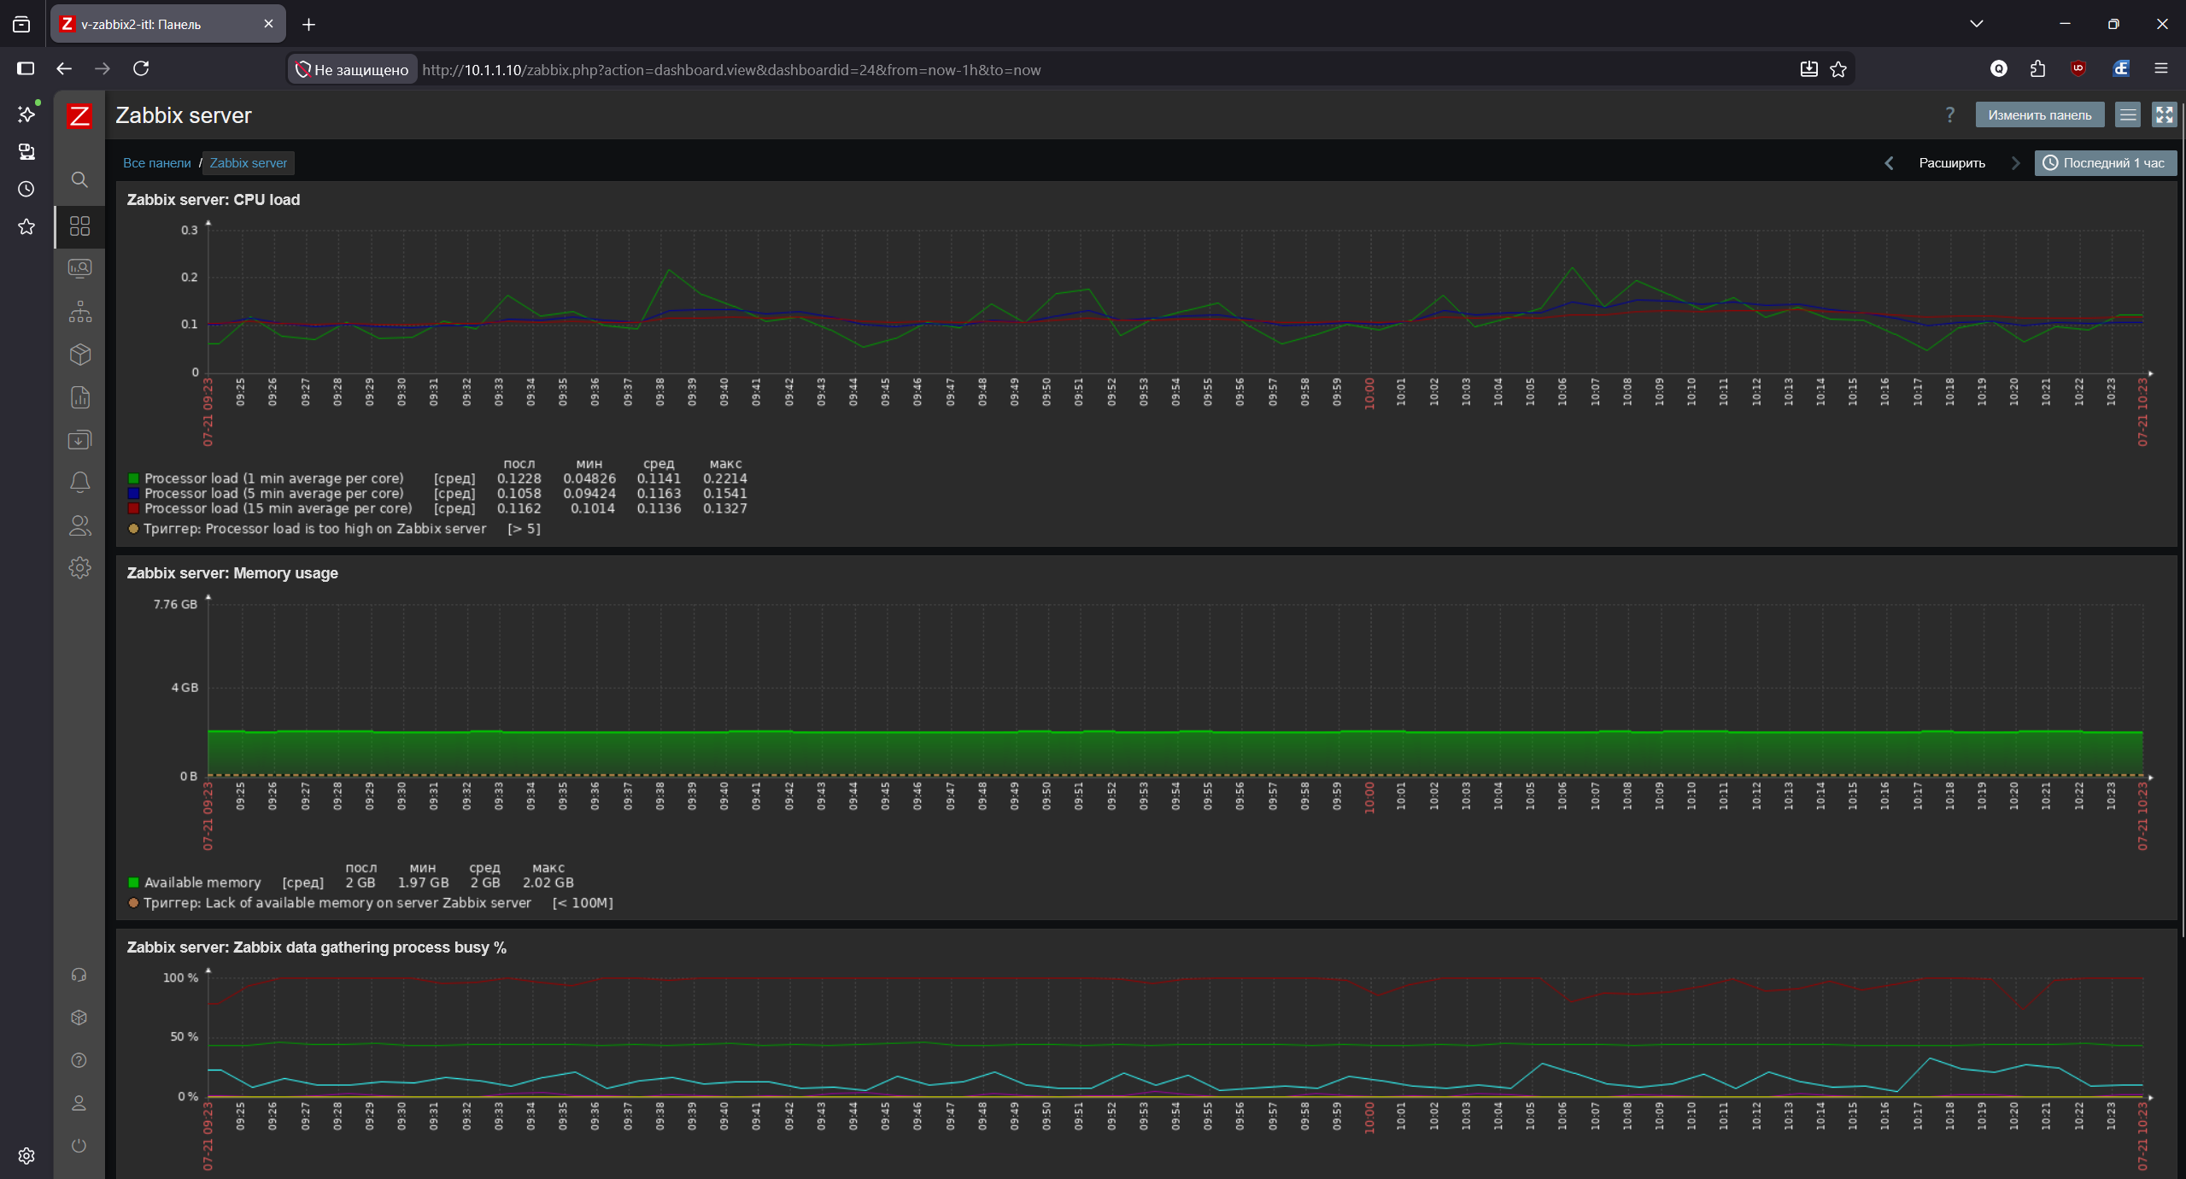Click the 'Zabbix server' breadcrumb link
The height and width of the screenshot is (1179, 2186).
tap(248, 163)
